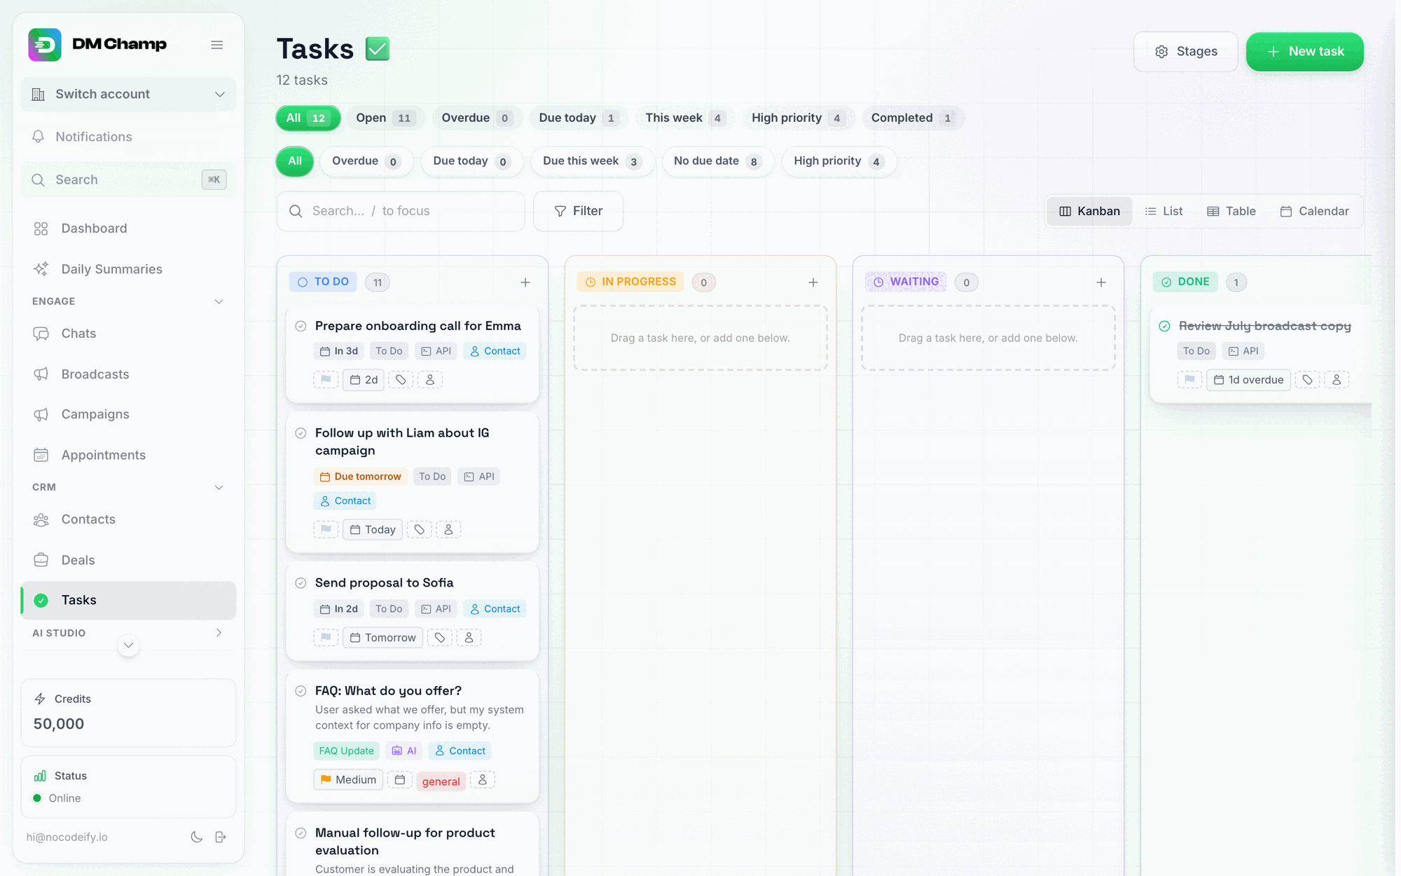Switch to Calendar view
The image size is (1401, 876).
pyautogui.click(x=1314, y=211)
